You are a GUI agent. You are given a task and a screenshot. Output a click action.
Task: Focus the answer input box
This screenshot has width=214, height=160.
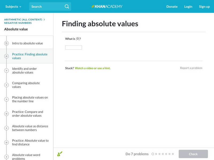74,47
